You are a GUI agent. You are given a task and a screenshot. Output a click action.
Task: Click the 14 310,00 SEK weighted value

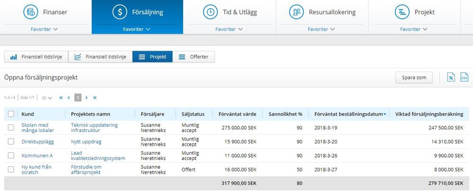click(447, 142)
